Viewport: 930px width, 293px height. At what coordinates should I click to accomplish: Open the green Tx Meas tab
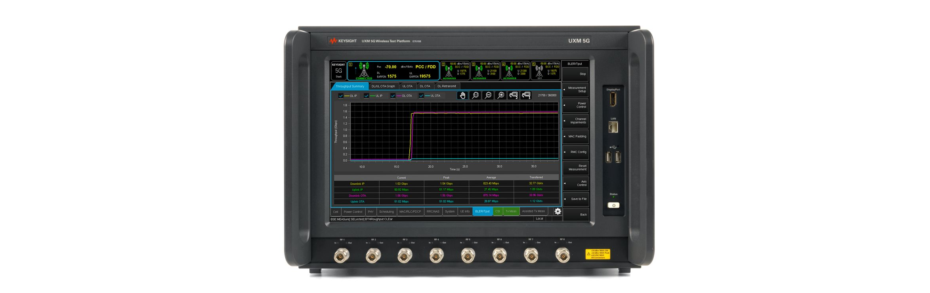tap(511, 212)
